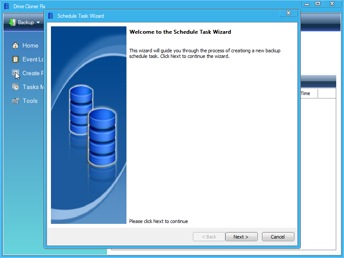Cancel the Schedule Task Wizard
This screenshot has width=344, height=258.
click(278, 237)
